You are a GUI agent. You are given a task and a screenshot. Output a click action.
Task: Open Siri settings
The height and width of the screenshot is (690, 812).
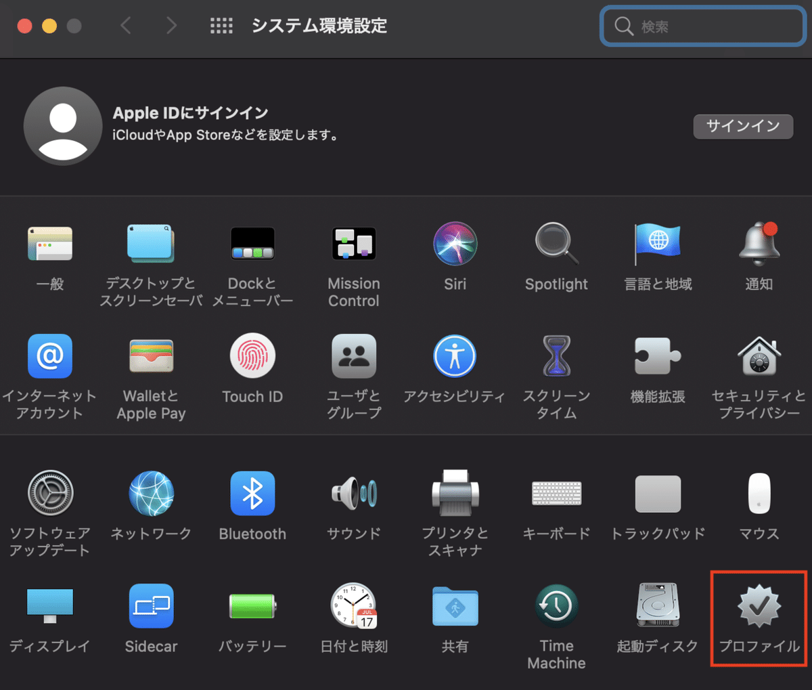pyautogui.click(x=455, y=244)
